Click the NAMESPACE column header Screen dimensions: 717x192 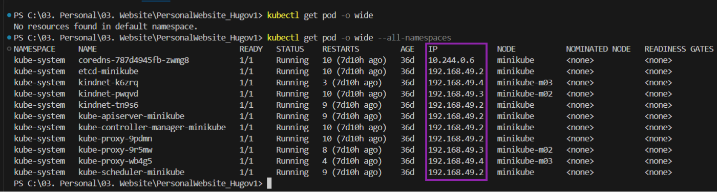(x=34, y=49)
